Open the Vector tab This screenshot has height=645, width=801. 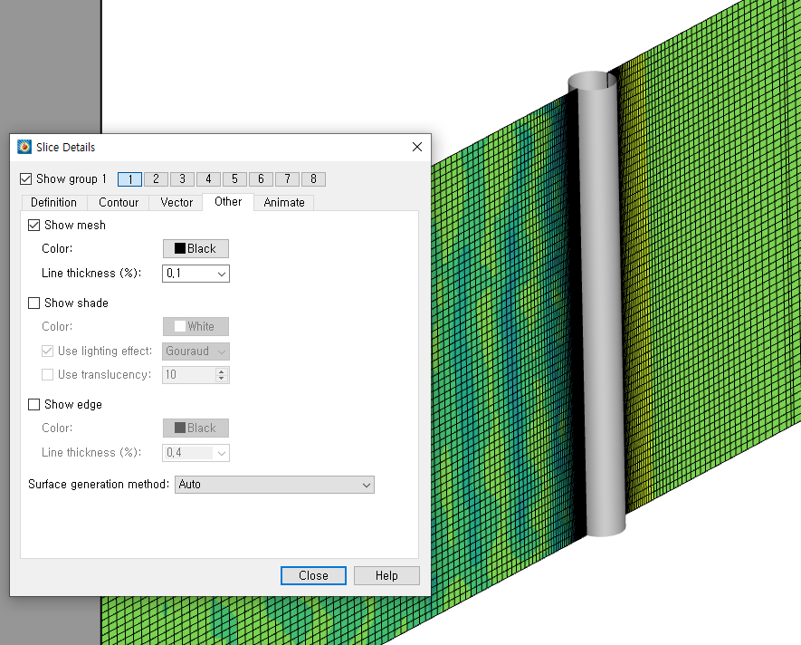(176, 203)
